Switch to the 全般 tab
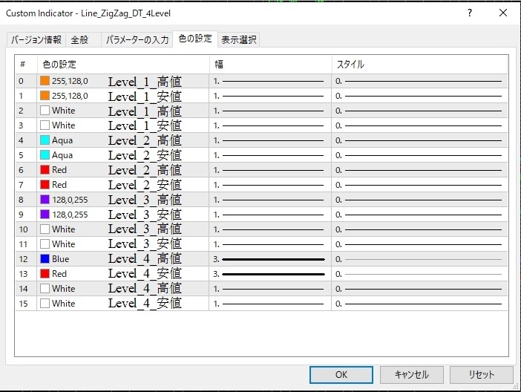Screen dimensions: 521x392 coord(79,40)
